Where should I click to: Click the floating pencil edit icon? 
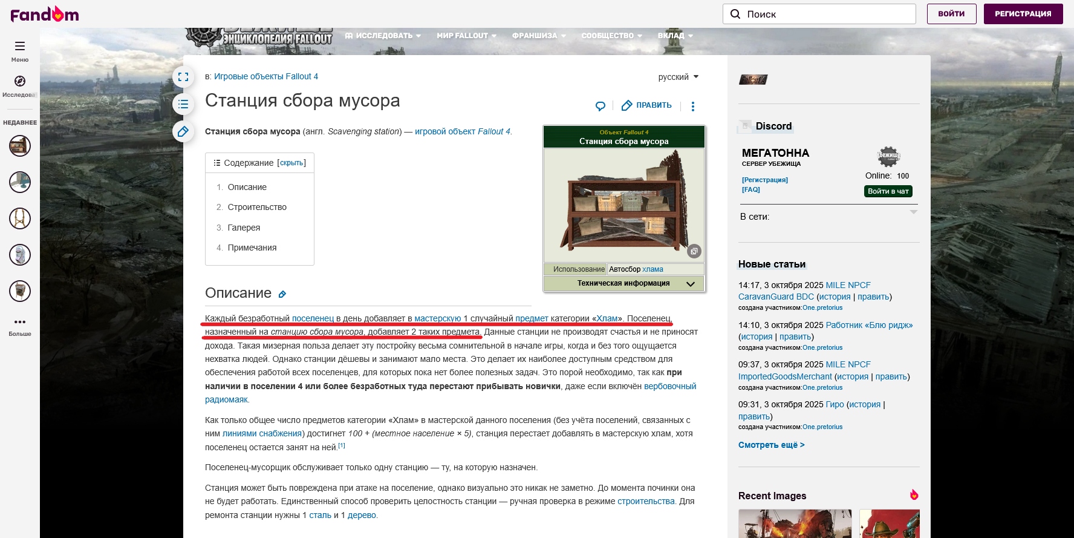(x=183, y=131)
